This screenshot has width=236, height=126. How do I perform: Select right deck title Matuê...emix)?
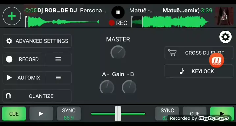coord(181,10)
